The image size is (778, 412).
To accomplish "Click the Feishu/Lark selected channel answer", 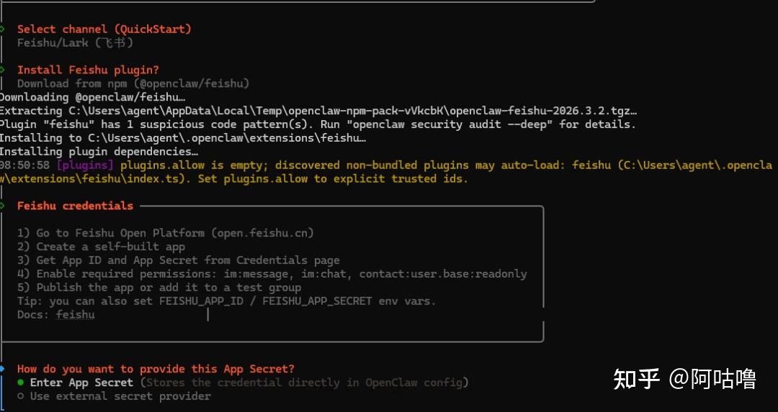I will pos(75,43).
